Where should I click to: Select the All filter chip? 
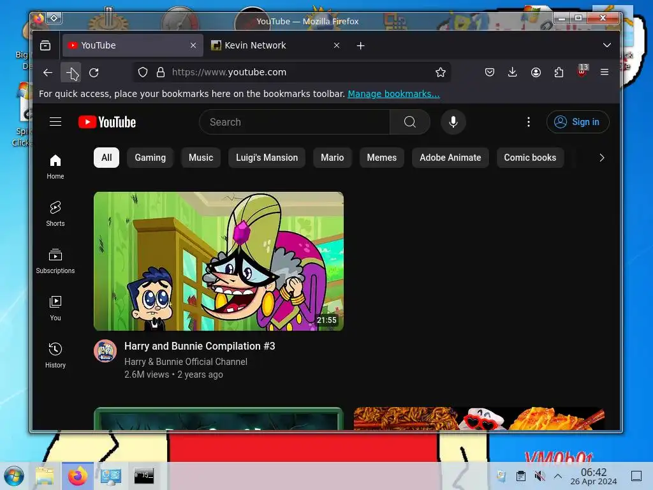click(106, 158)
